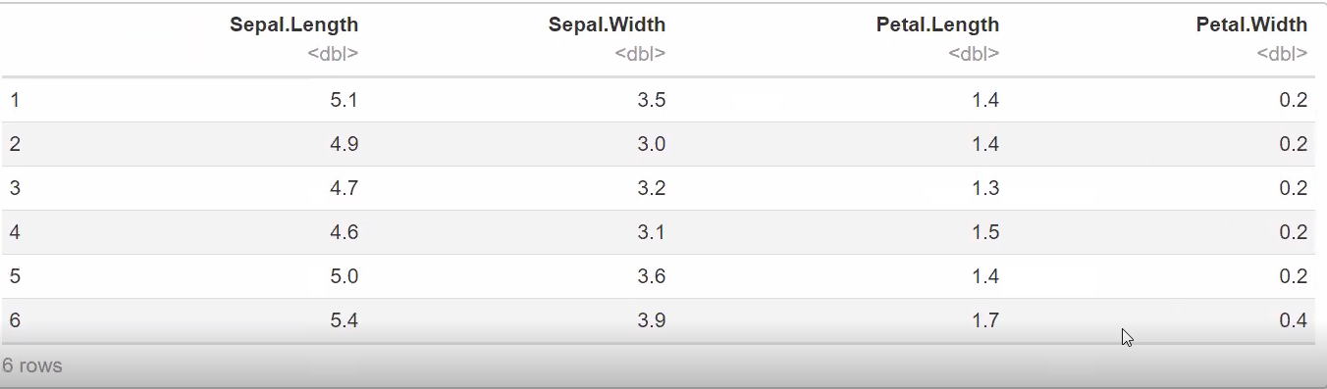Viewport: 1327px width, 389px height.
Task: Select row 2 index cell
Action: click(16, 144)
